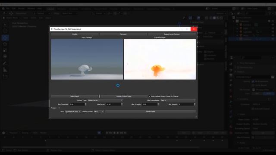Open the File menu in Blender
276x155 pixels.
pyautogui.click(x=8, y=9)
